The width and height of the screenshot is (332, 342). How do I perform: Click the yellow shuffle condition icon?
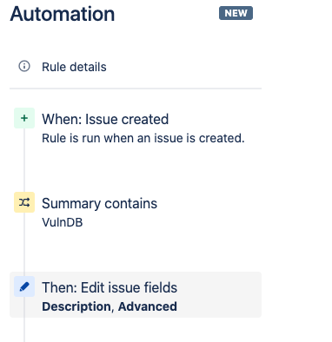(24, 202)
